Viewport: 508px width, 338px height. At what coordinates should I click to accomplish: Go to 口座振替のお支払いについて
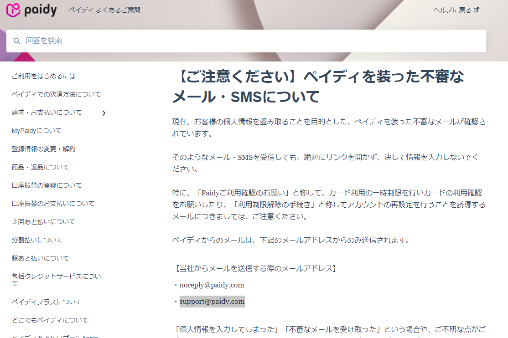tap(53, 204)
